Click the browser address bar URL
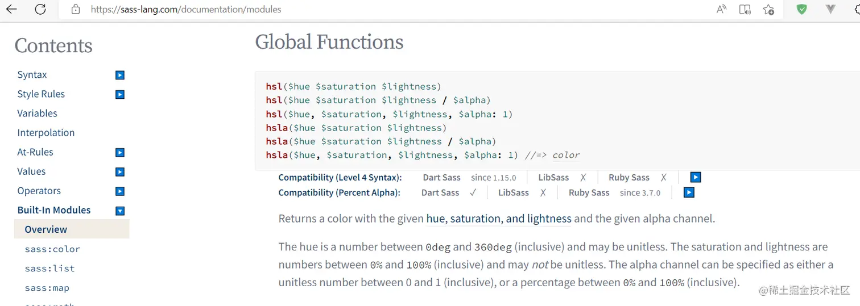 (x=186, y=9)
